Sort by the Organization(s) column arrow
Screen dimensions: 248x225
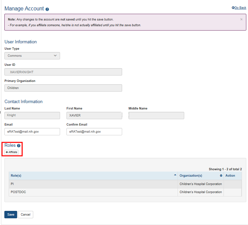221,176
